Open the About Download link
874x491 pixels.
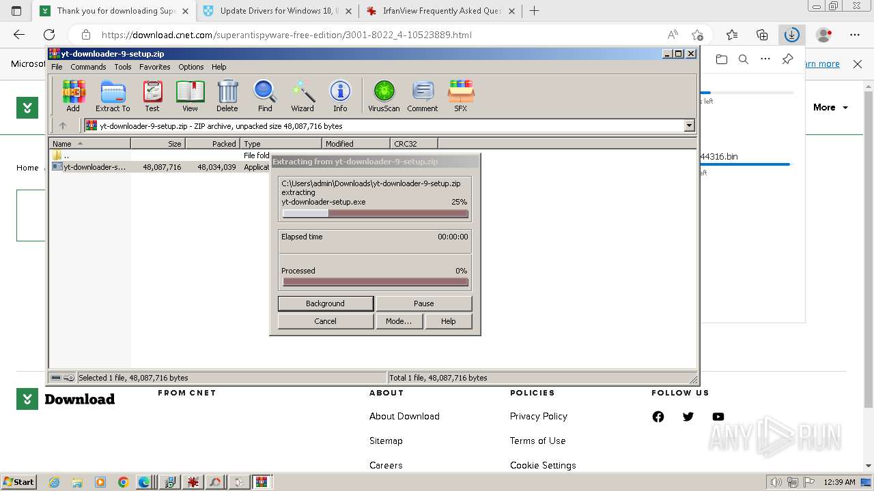pyautogui.click(x=404, y=416)
